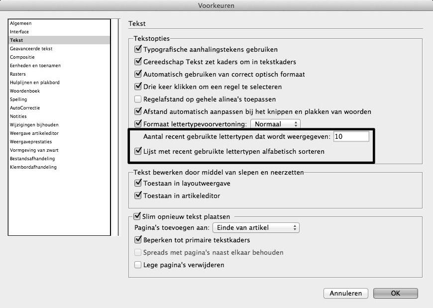Enable Typografische aanhalingstekens gebruiken checkbox

pos(138,50)
